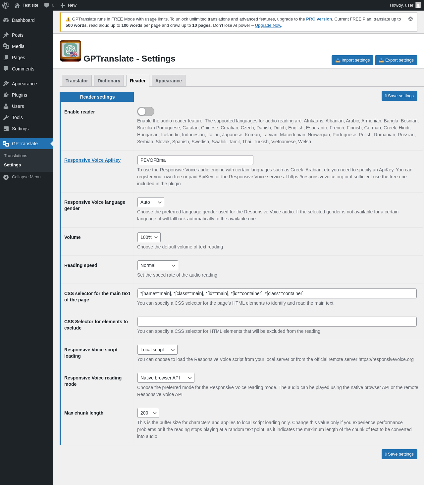This screenshot has width=424, height=485.
Task: Follow the Upgrade Now link
Action: pos(268,25)
